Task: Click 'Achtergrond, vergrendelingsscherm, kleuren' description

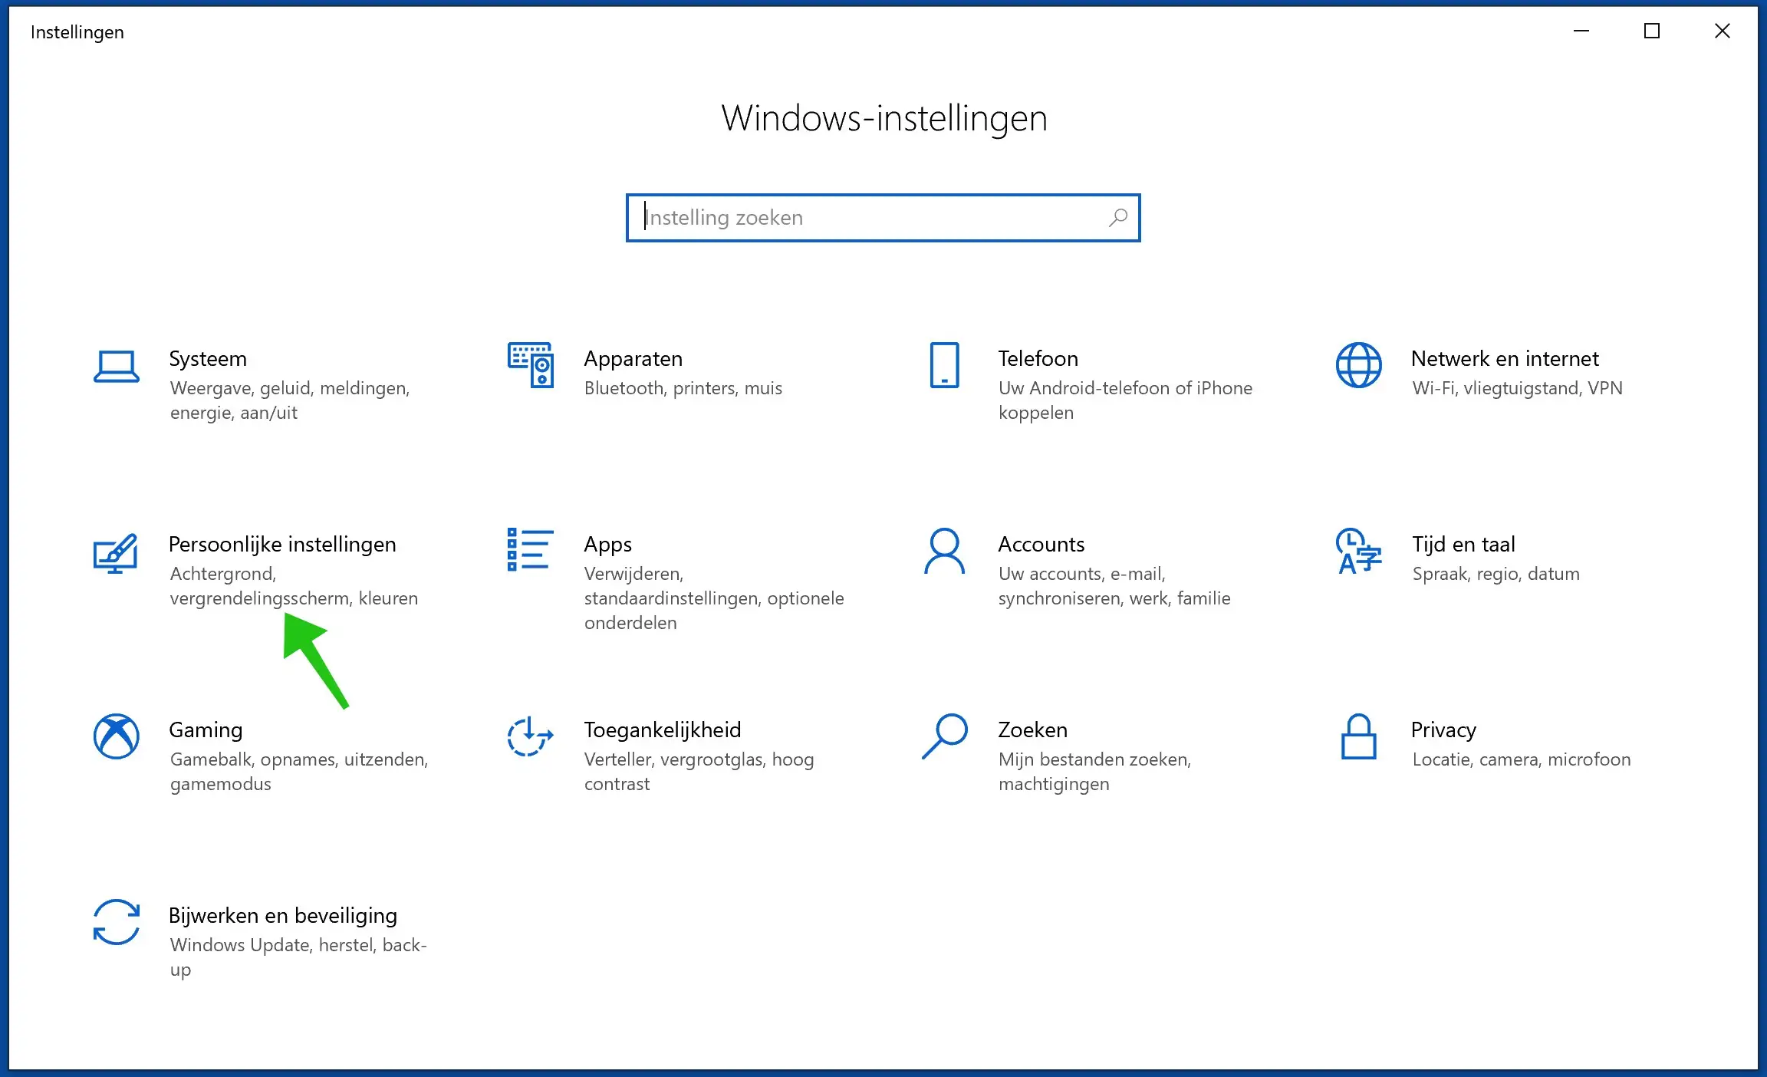Action: (294, 586)
